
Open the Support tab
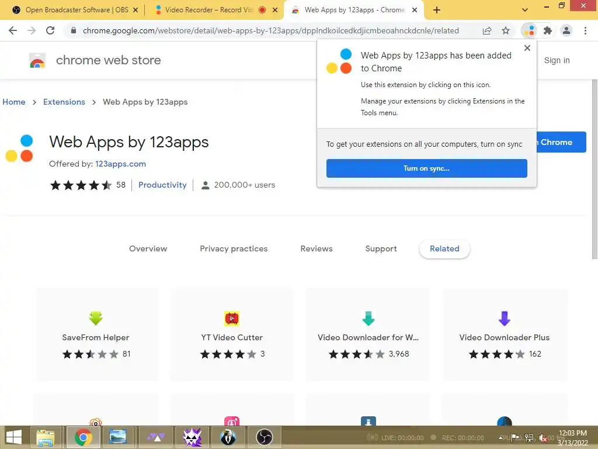point(381,248)
